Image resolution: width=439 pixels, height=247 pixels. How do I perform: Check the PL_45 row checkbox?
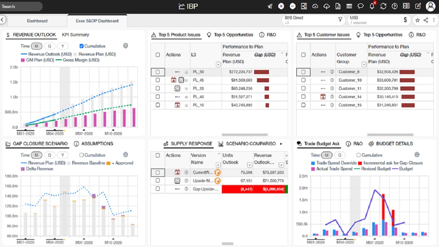[x=158, y=80]
